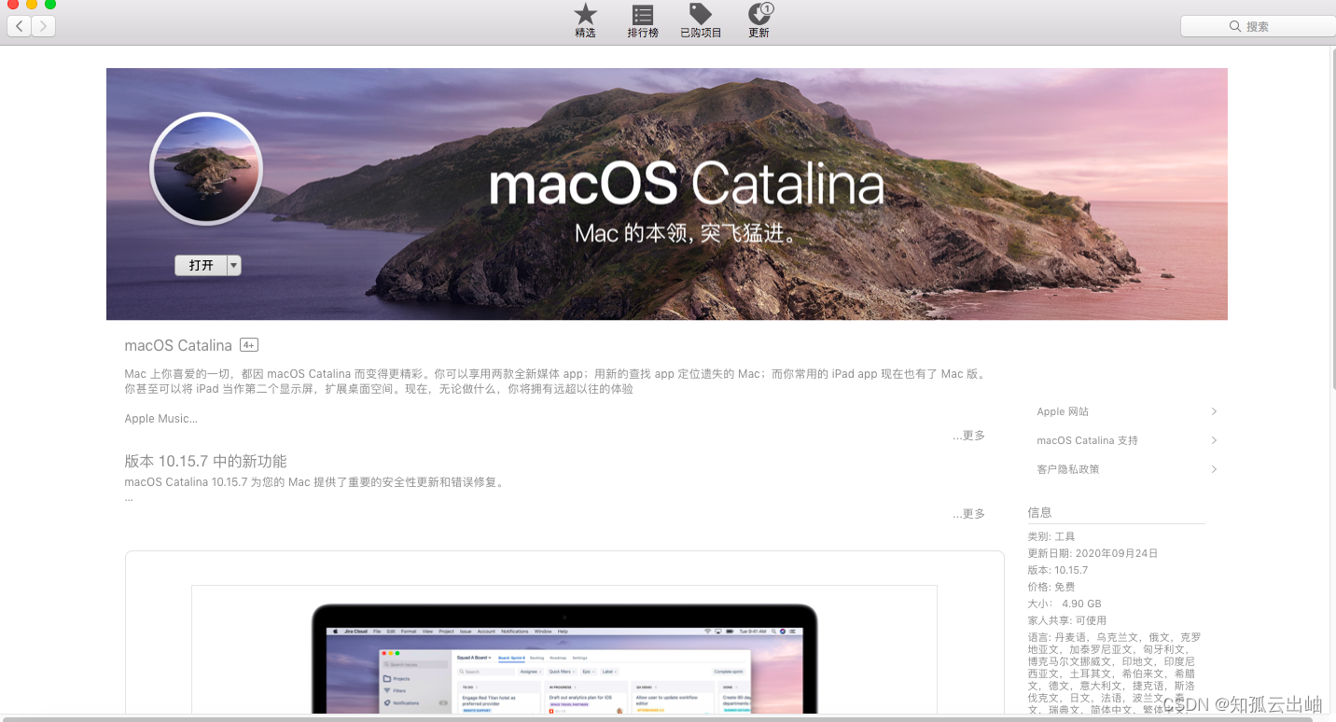Screen dimensions: 1336x722
Task: Open the Purchased (已购项目) tag tab
Action: point(701,21)
